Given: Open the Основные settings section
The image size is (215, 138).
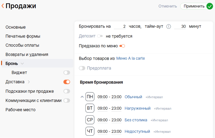Looking at the screenshot, I should point(16,27).
